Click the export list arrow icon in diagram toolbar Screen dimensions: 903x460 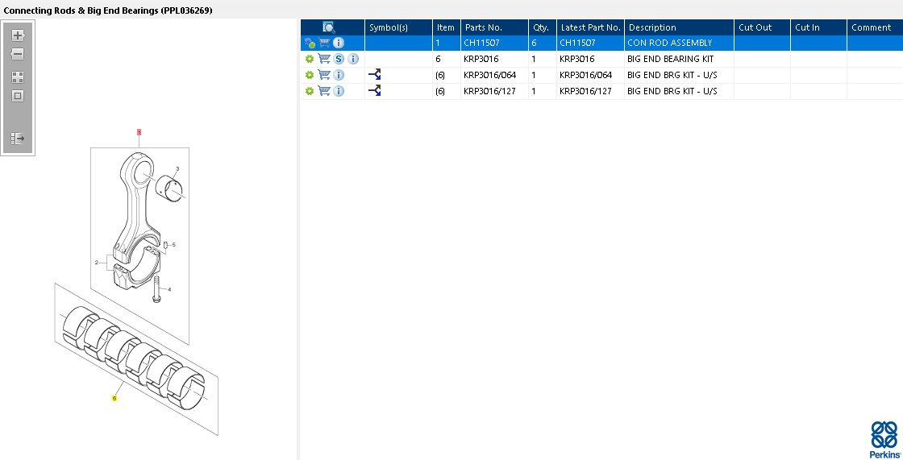[x=18, y=139]
